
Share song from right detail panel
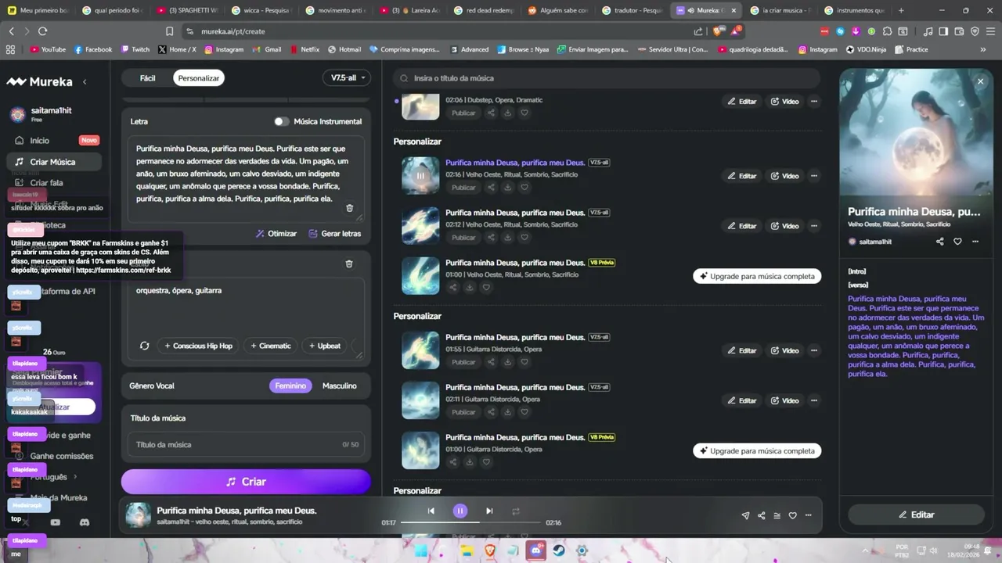point(939,242)
